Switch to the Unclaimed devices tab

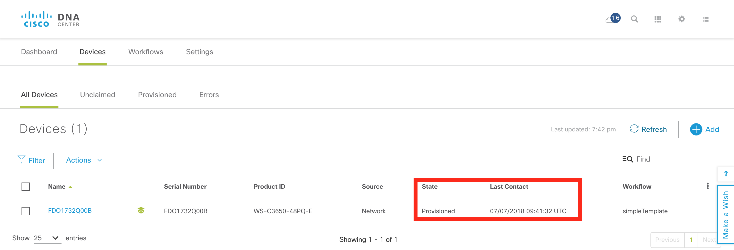[97, 95]
